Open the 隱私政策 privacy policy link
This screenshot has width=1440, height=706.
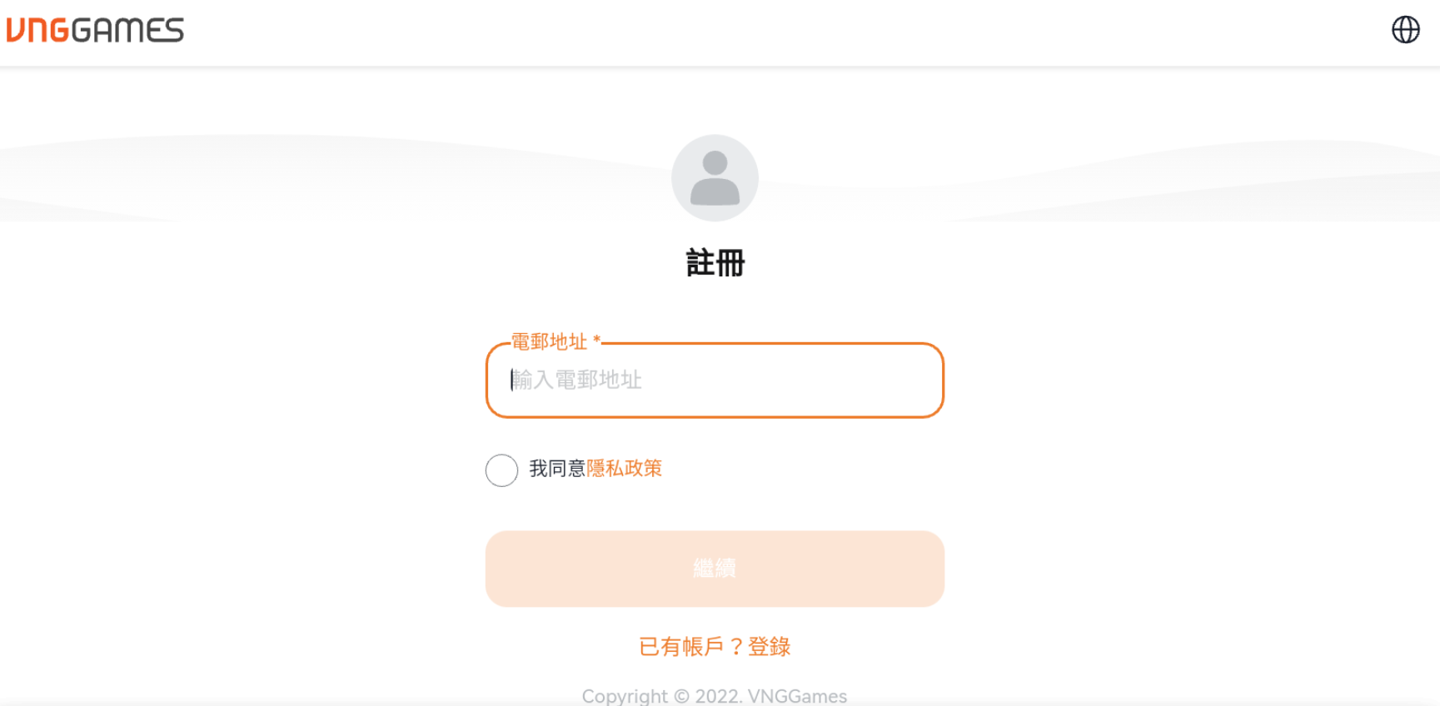click(x=624, y=469)
